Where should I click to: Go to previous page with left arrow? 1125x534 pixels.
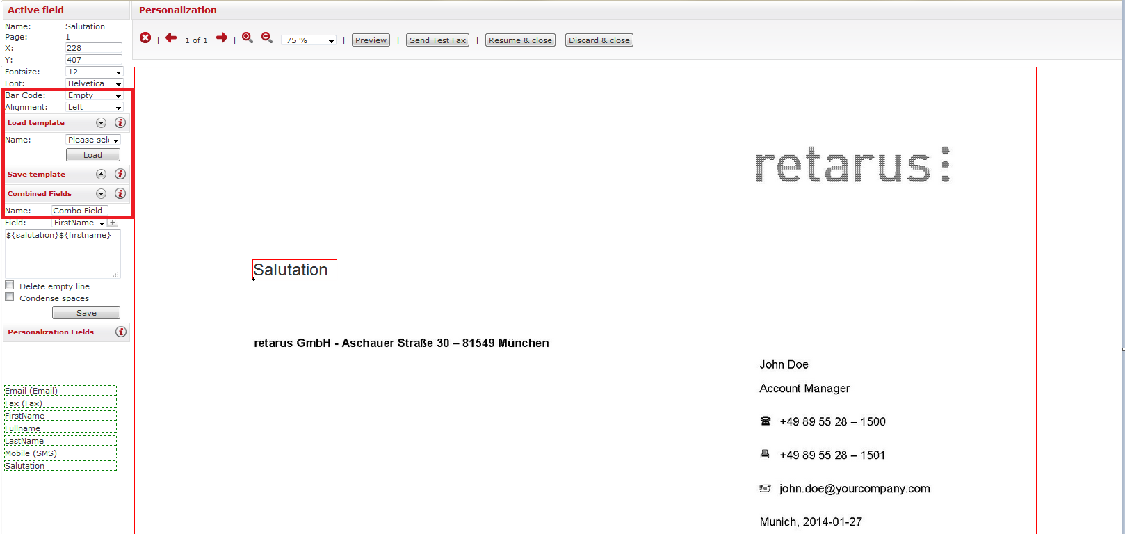click(x=171, y=38)
